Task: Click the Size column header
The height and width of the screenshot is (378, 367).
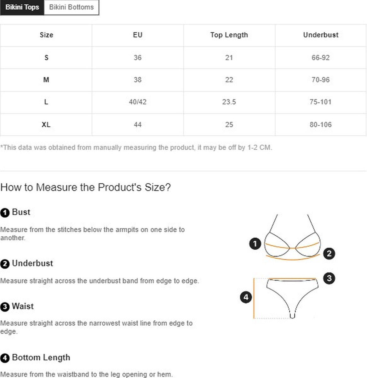Action: (x=46, y=35)
